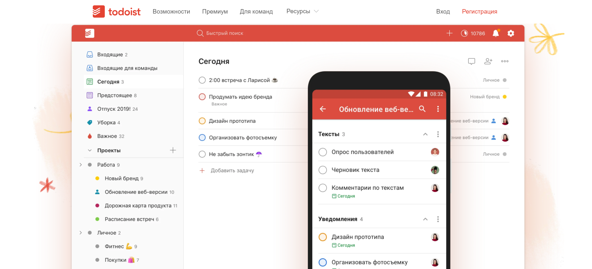Check off Продумать идею бренда

coord(202,97)
